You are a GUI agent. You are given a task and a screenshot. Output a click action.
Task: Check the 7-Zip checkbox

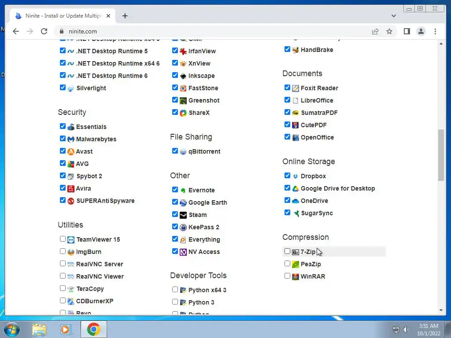tap(287, 251)
